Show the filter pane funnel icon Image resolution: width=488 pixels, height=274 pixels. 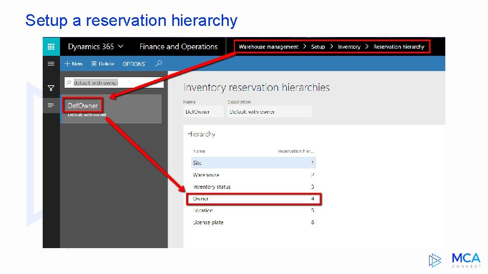coord(51,88)
